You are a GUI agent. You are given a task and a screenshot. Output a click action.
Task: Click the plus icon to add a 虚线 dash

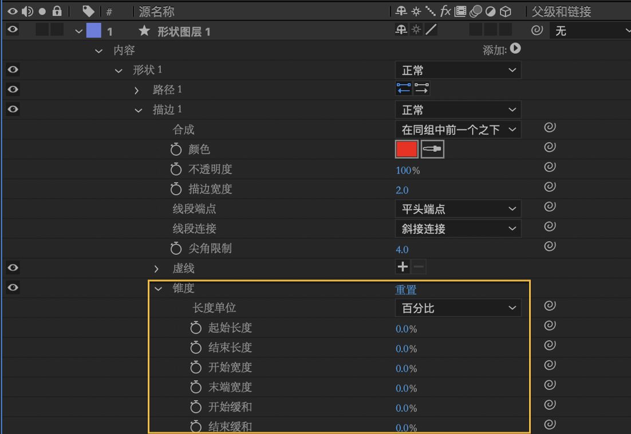402,266
